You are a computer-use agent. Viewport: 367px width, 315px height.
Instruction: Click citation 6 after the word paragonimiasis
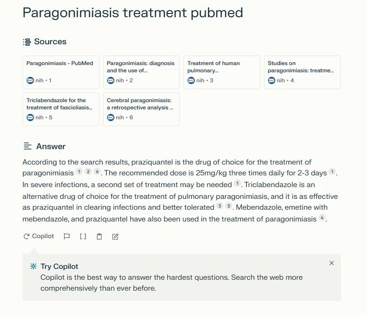click(97, 172)
